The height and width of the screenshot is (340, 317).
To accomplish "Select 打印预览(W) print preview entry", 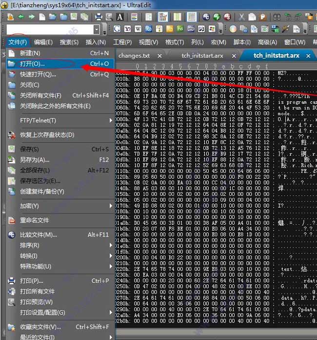I will click(36, 301).
